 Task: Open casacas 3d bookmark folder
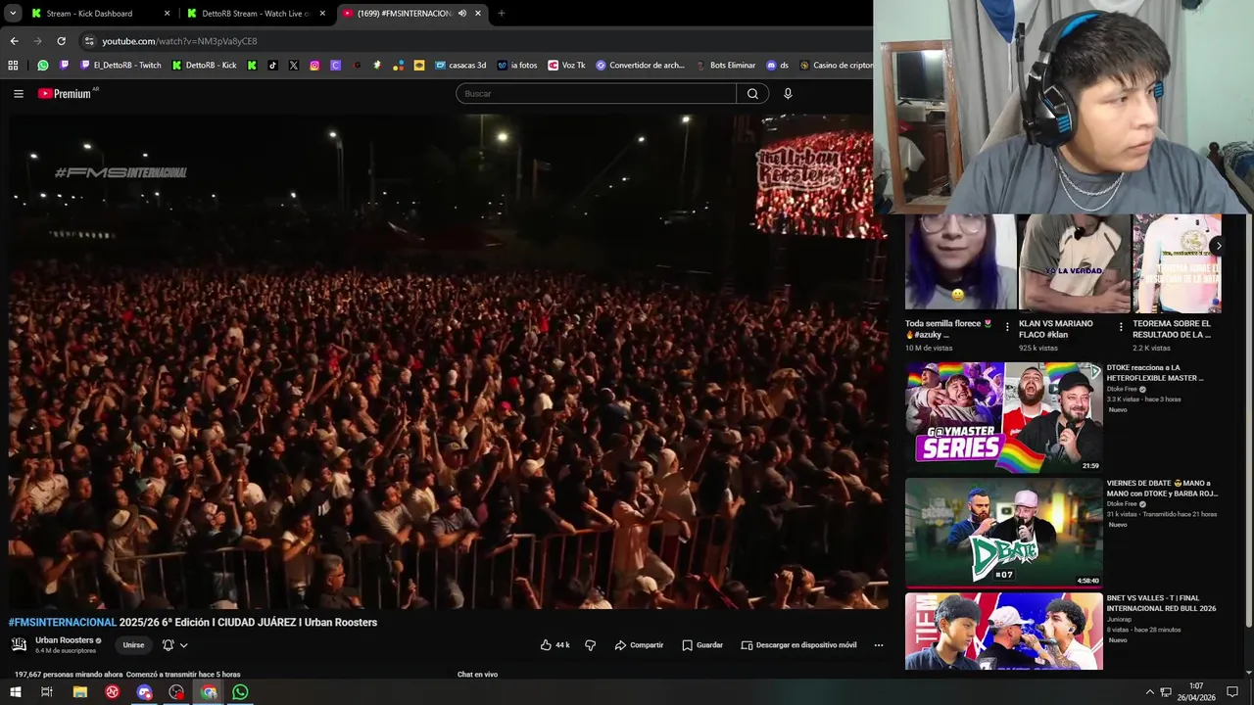pyautogui.click(x=460, y=66)
